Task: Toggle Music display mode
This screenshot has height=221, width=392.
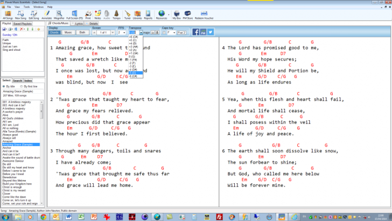Action: 68,32
